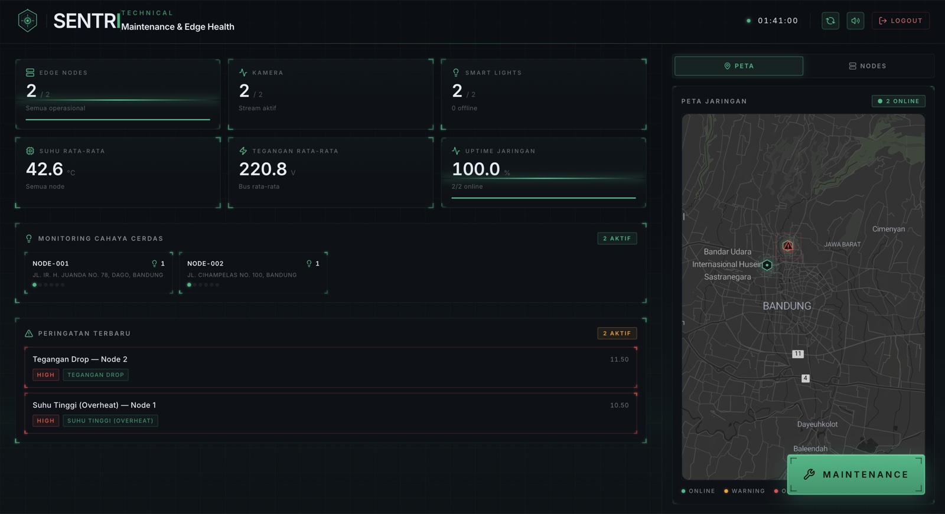Click the Uptime Jaringan progress bar
The image size is (945, 514).
coord(544,198)
